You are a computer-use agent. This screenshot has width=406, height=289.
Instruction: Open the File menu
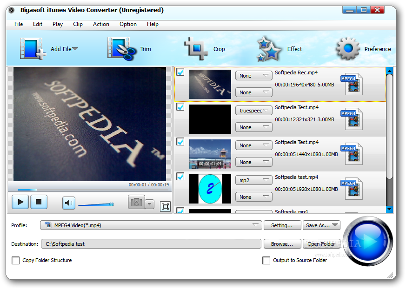click(19, 24)
